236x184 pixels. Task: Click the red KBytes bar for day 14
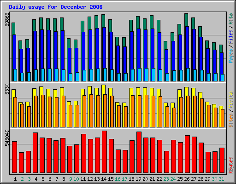pyautogui.click(x=105, y=152)
